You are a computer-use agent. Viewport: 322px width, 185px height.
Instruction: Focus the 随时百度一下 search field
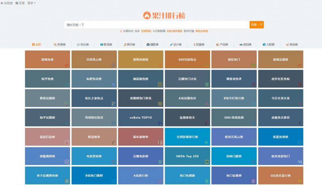point(157,25)
